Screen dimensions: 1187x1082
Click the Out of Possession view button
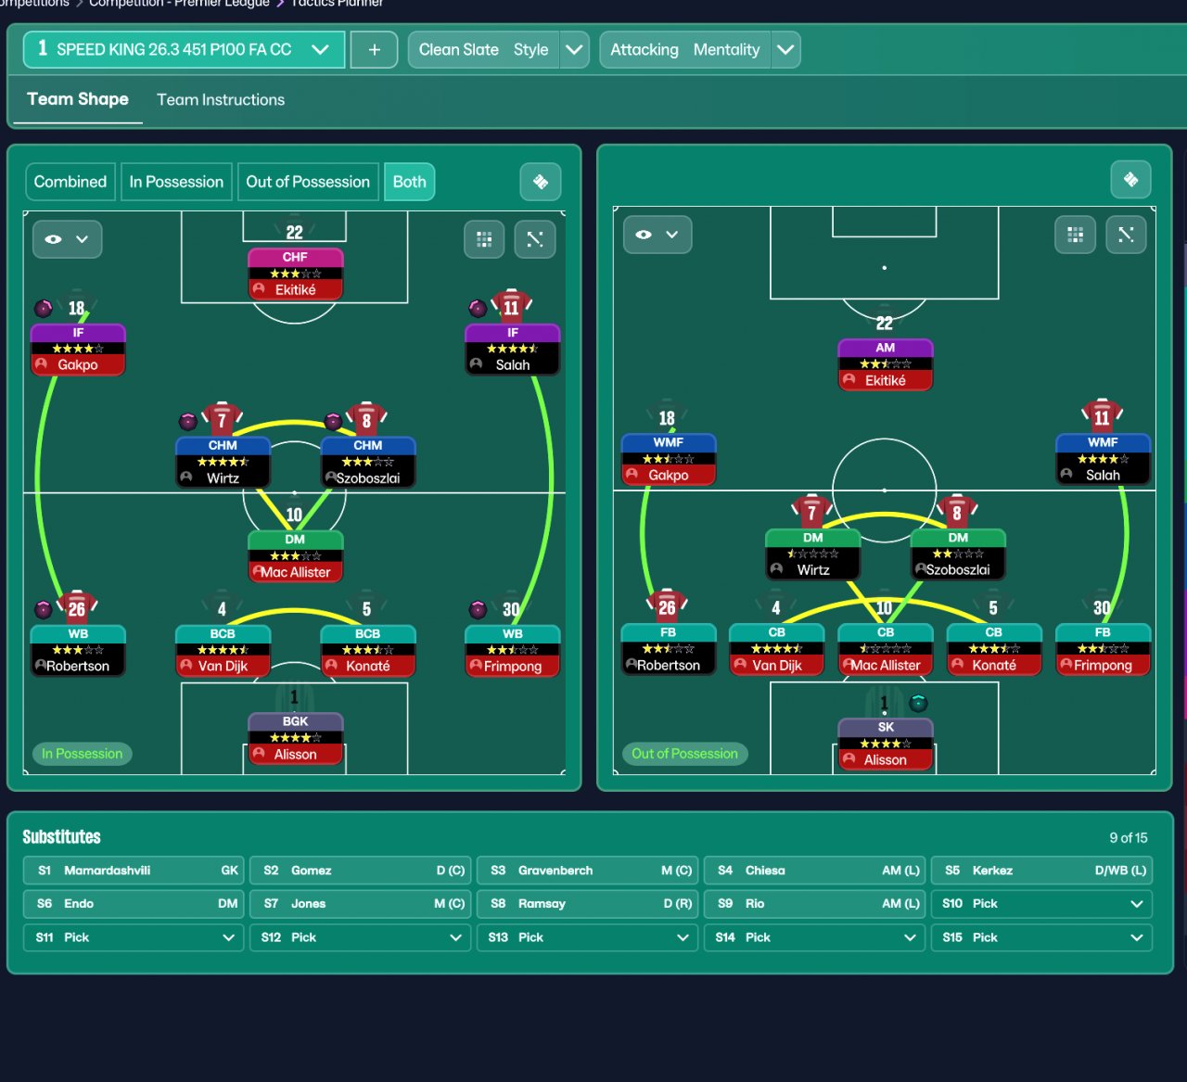click(308, 182)
